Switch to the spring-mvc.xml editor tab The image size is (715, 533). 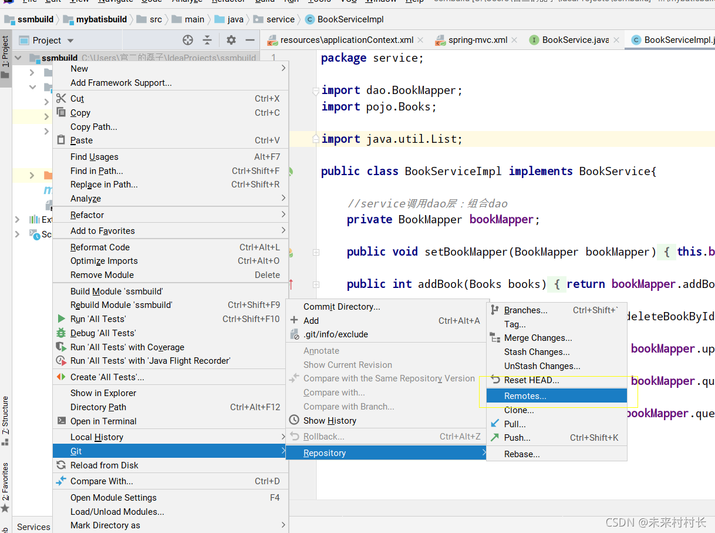point(477,40)
